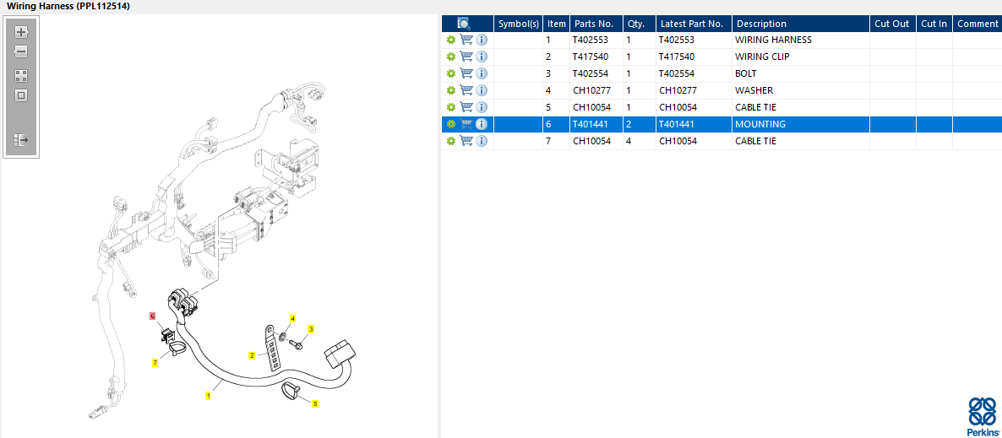The height and width of the screenshot is (438, 1002).
Task: Click gear icon for WIRING HARNESS row
Action: click(x=451, y=40)
